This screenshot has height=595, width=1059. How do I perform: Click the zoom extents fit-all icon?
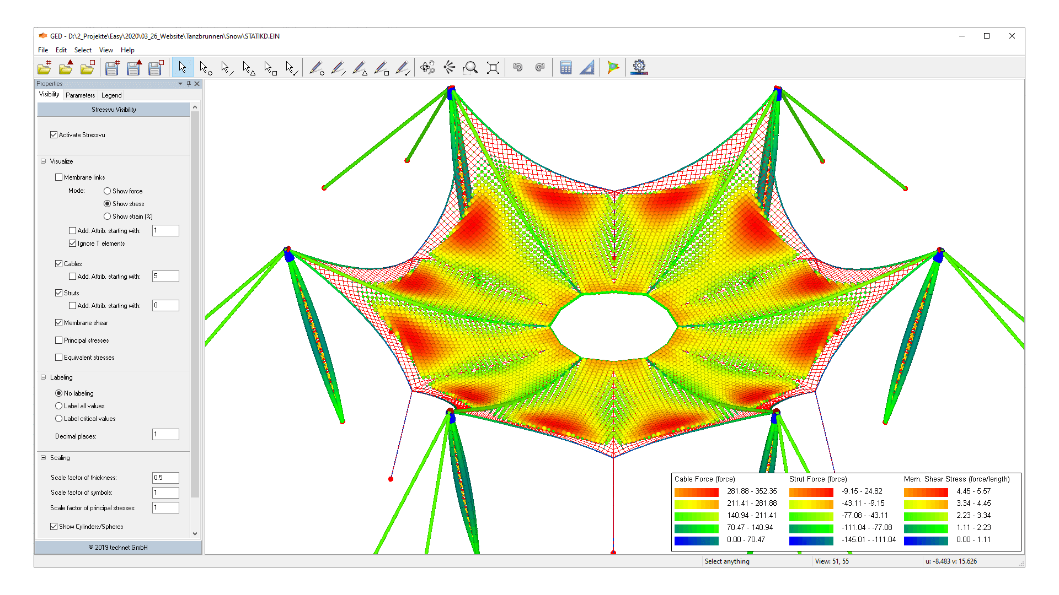[493, 68]
